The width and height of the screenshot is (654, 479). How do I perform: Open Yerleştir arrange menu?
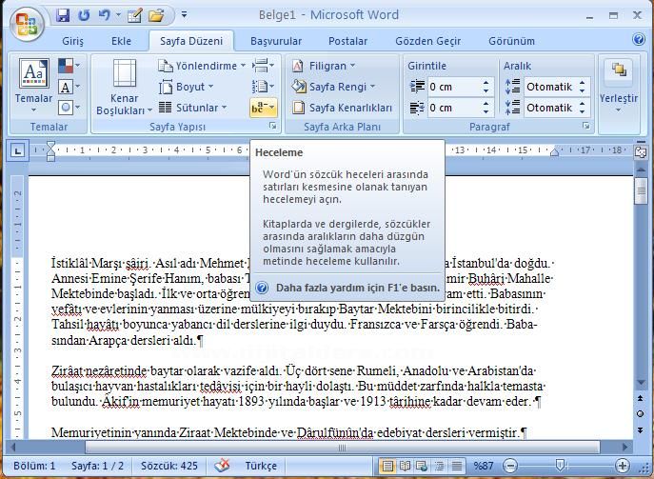click(x=619, y=86)
